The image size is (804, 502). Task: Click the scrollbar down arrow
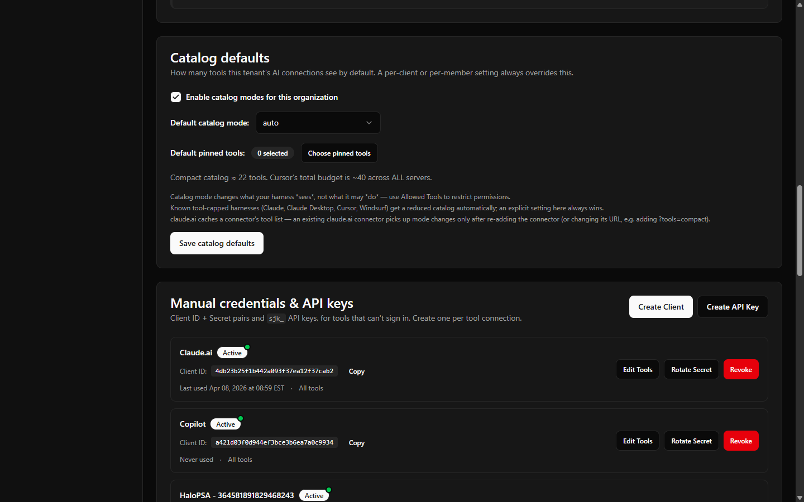tap(800, 498)
